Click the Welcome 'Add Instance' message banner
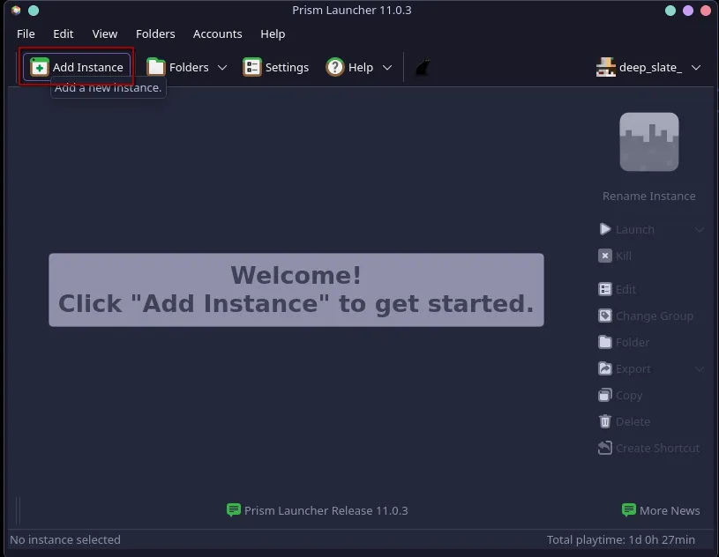The height and width of the screenshot is (557, 719). [296, 290]
